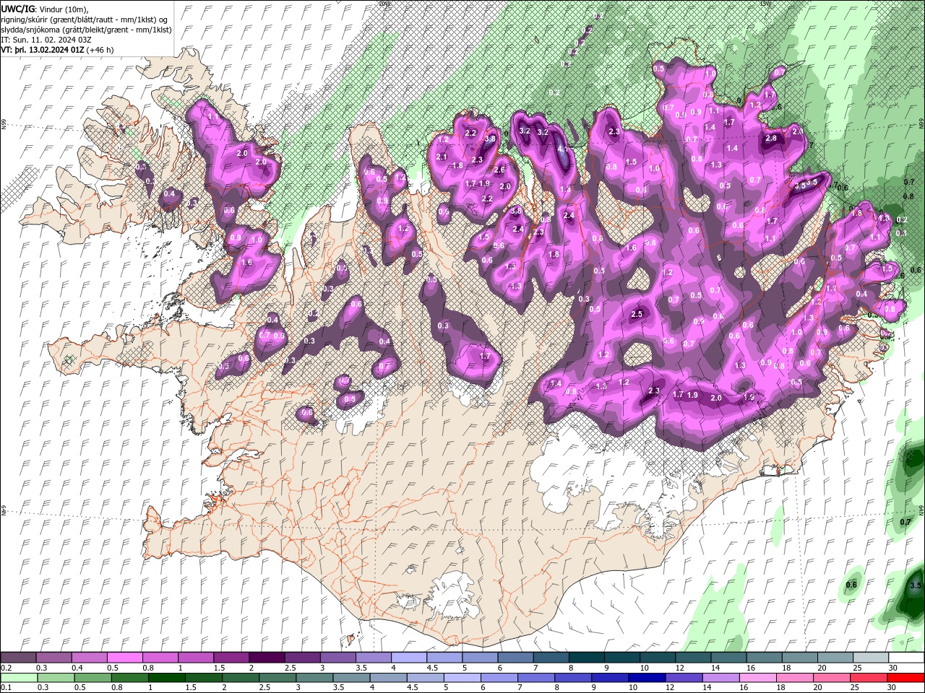The image size is (925, 693).
Task: Click the blue 9–10 rain scale swatch
Action: pyautogui.click(x=610, y=677)
